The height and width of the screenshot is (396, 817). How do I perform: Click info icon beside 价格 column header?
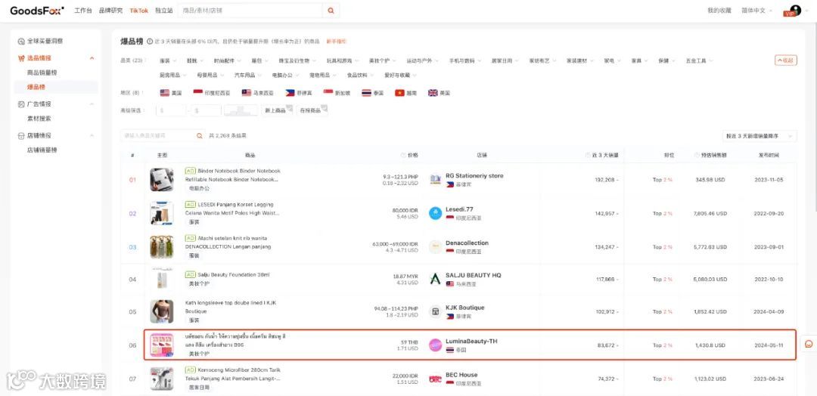point(403,155)
